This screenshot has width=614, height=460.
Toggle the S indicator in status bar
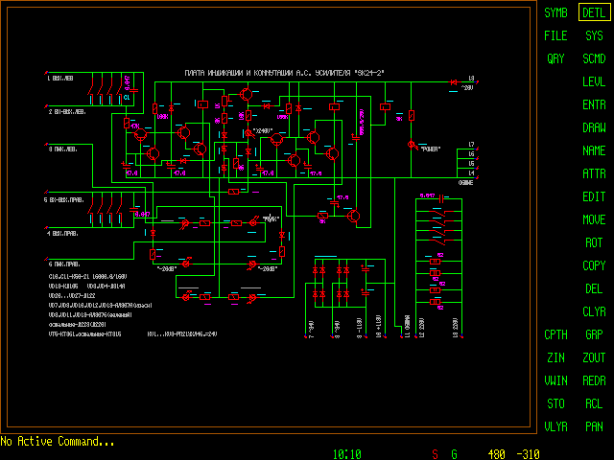(434, 453)
